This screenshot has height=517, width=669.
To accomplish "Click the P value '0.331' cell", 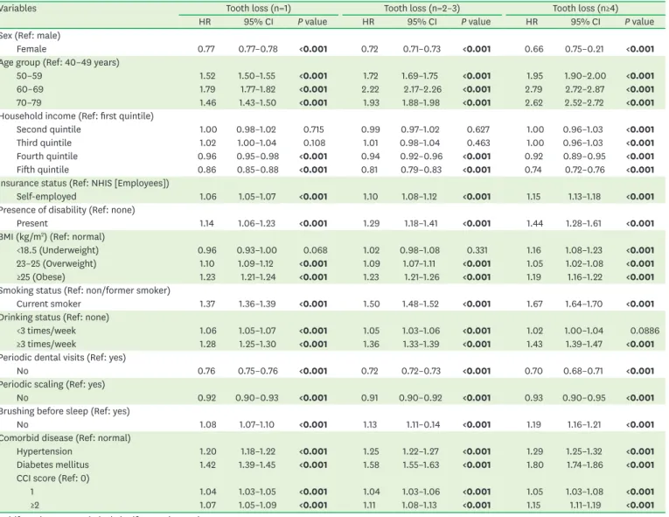I will tap(477, 250).
